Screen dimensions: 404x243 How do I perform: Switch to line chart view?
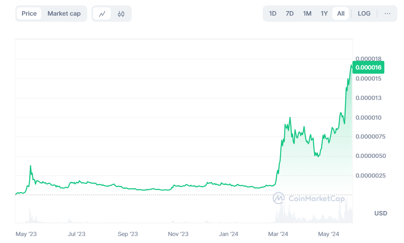[x=102, y=14]
